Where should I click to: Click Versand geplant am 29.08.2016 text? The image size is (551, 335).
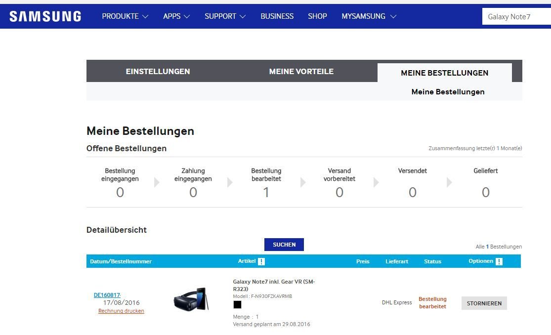tap(272, 324)
